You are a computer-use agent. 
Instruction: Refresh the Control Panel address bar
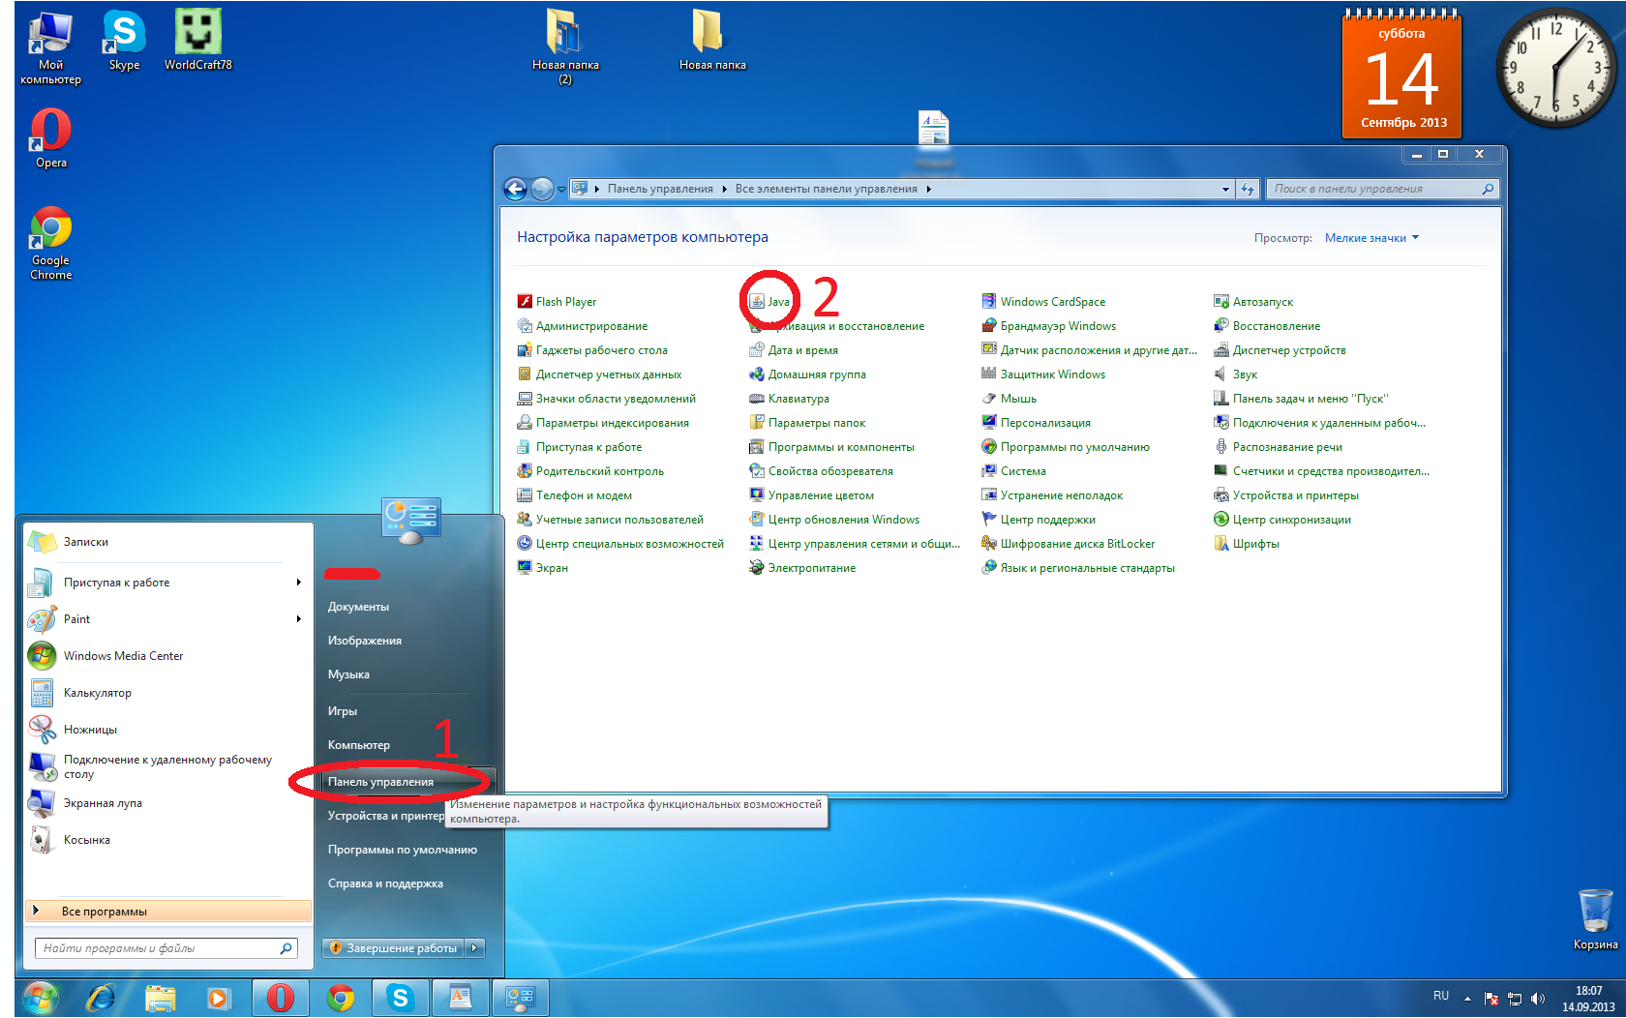(1248, 189)
